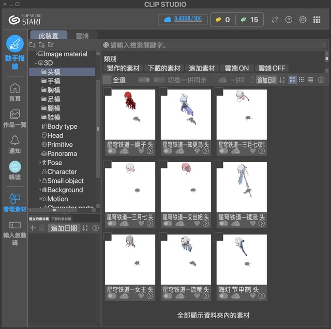331x329 pixels.
Task: Tick checkbox on 星穹铁道—知更鸟 头 thumbnail
Action: click(x=163, y=92)
